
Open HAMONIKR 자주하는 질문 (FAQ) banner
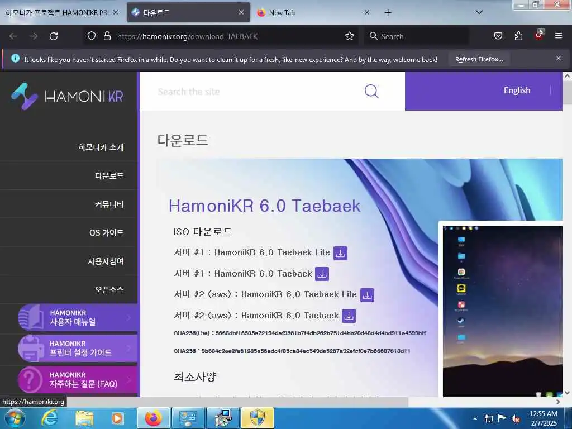(78, 379)
